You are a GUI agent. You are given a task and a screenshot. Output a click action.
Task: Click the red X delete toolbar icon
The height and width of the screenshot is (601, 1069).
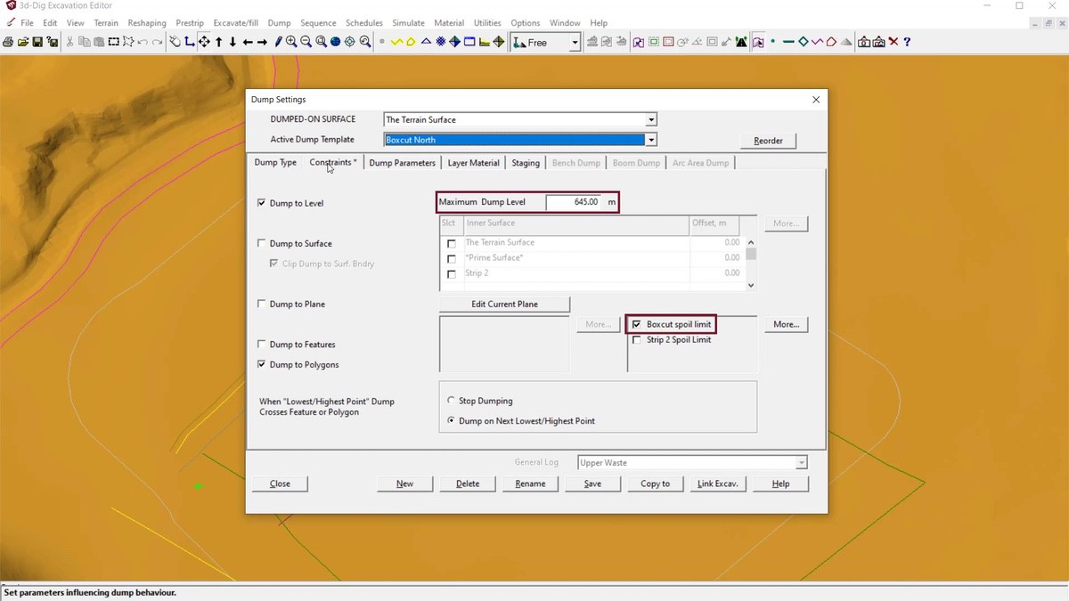coord(894,42)
